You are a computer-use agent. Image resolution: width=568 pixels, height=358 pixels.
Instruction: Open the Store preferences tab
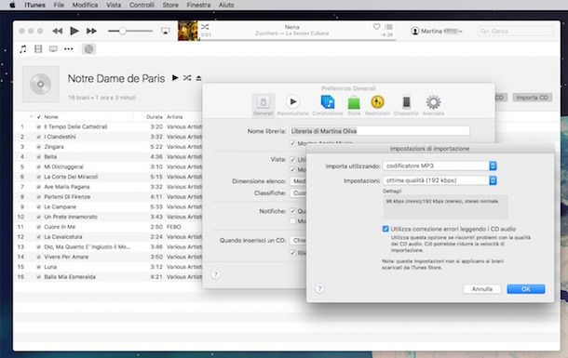[x=354, y=105]
